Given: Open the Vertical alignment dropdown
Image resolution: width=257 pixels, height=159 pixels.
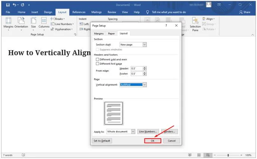Looking at the screenshot, I should tap(133, 85).
